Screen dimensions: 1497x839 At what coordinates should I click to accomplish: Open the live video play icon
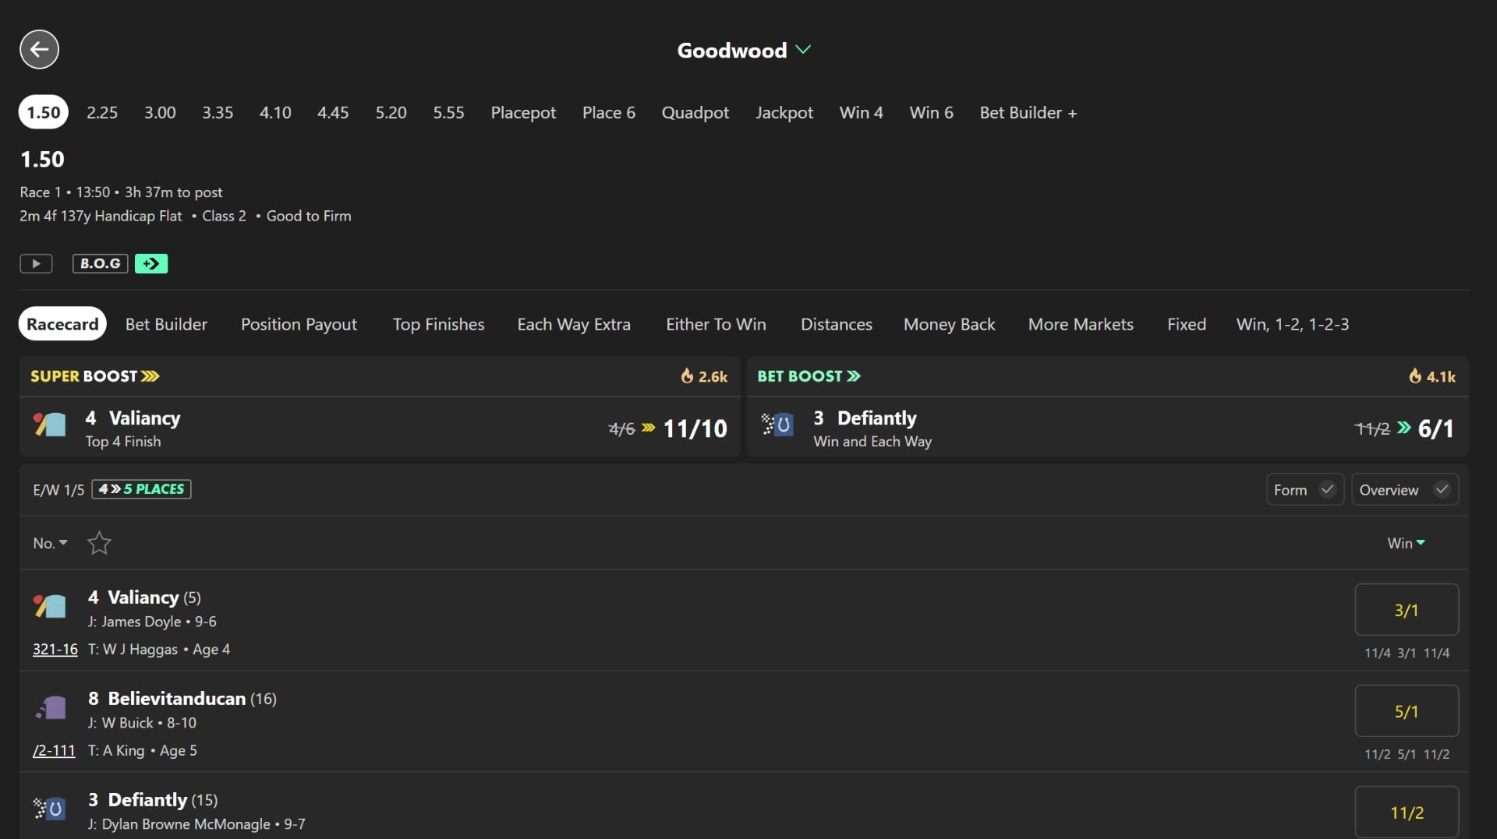36,264
